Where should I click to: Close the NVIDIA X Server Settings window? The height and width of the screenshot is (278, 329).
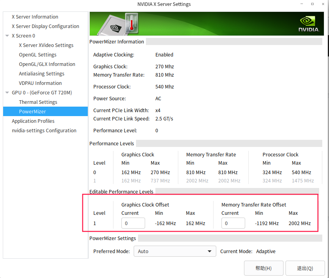coord(323,4)
